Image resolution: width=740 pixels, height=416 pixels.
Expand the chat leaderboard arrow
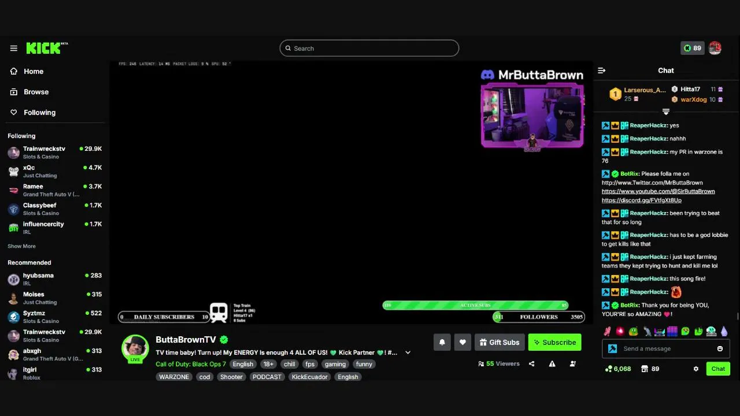(666, 112)
